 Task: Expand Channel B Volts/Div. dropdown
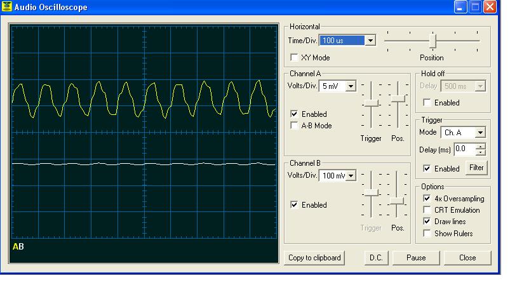point(350,176)
